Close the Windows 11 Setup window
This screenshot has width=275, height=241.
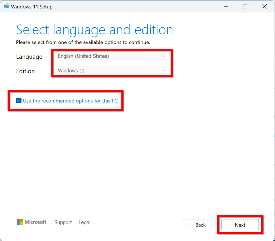pyautogui.click(x=265, y=6)
